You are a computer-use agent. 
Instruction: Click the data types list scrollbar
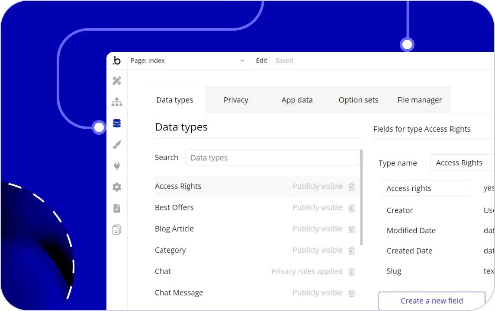point(361,197)
